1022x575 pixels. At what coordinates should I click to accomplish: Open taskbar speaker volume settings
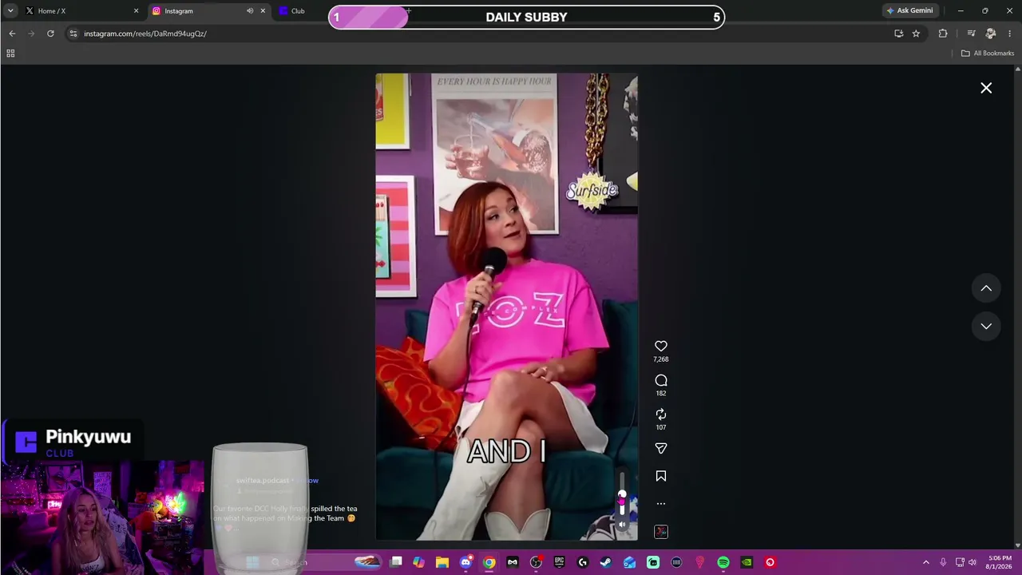(973, 562)
